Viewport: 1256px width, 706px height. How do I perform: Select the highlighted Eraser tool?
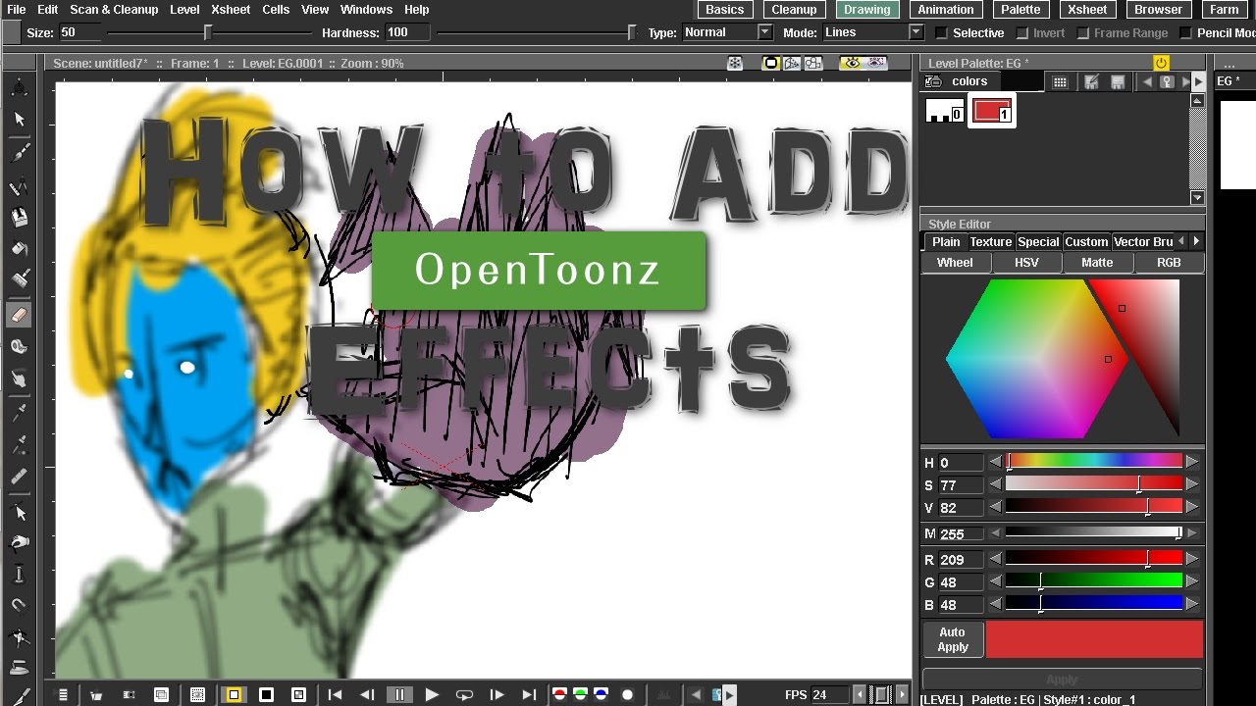point(19,315)
